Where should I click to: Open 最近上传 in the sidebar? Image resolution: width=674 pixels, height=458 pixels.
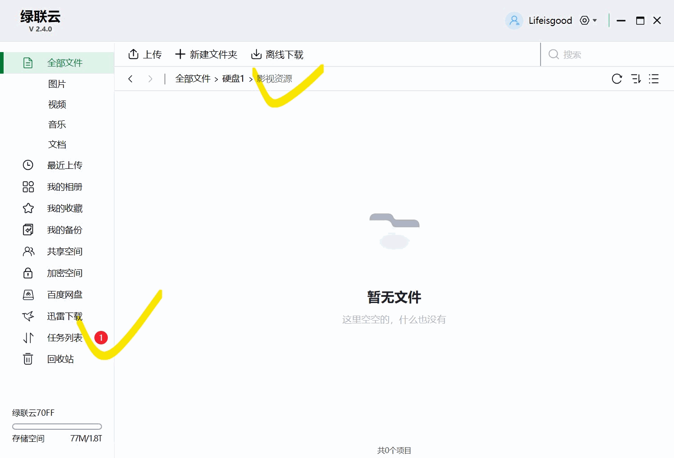tap(65, 165)
